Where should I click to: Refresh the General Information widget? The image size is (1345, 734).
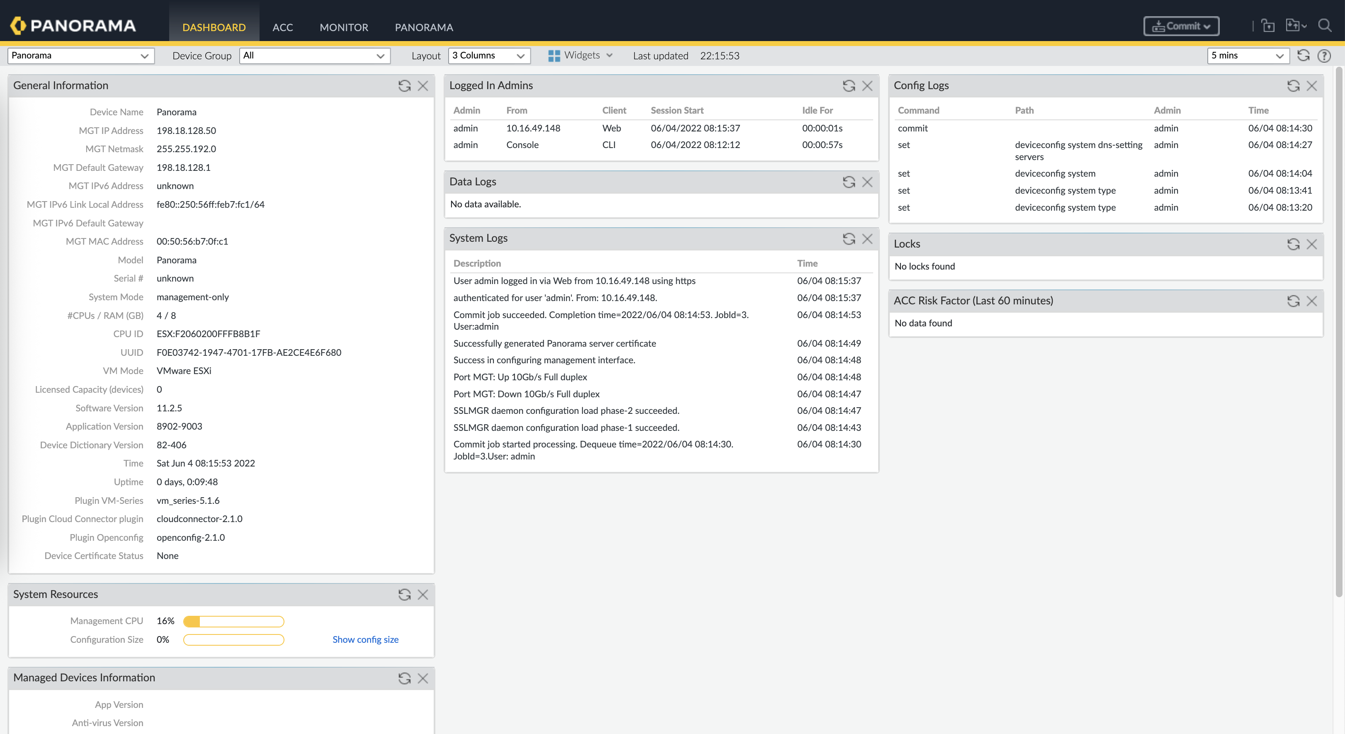pyautogui.click(x=404, y=85)
